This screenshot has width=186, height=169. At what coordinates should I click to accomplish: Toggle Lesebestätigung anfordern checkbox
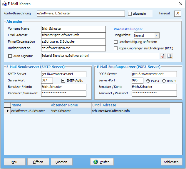tap(116, 42)
